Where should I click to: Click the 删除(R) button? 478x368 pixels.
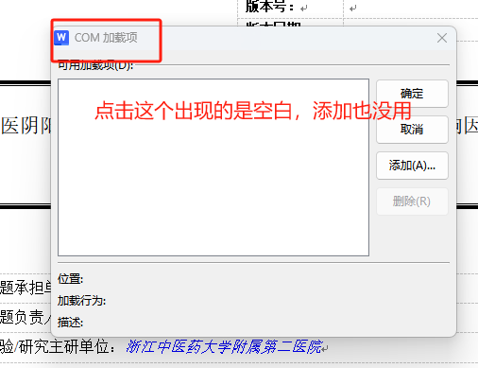pyautogui.click(x=412, y=202)
